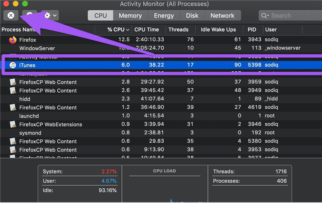
Task: Click the CPU LOAD graph panel
Action: click(165, 184)
